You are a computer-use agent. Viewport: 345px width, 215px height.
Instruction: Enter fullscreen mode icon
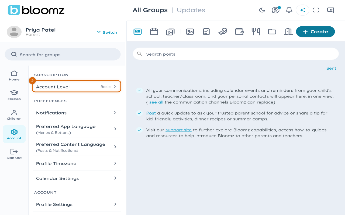tap(316, 10)
